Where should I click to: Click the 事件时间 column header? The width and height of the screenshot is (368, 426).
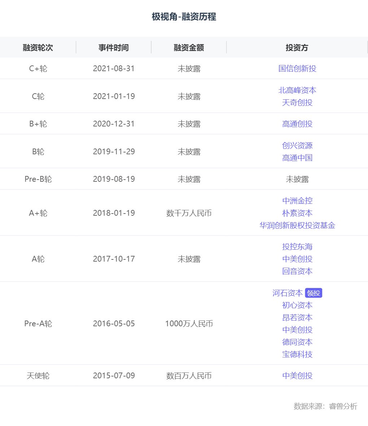click(x=113, y=48)
